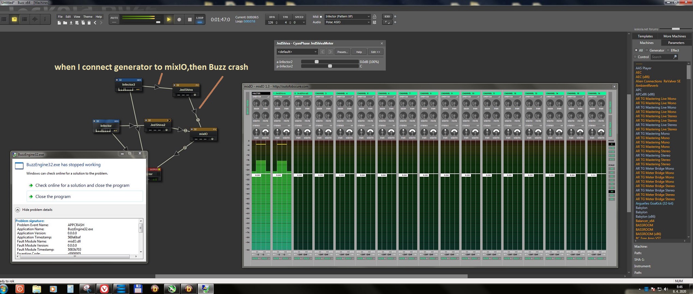The width and height of the screenshot is (693, 294).
Task: Click the Channel 3 WIDTH knob under GAIN
Action: coord(319,115)
